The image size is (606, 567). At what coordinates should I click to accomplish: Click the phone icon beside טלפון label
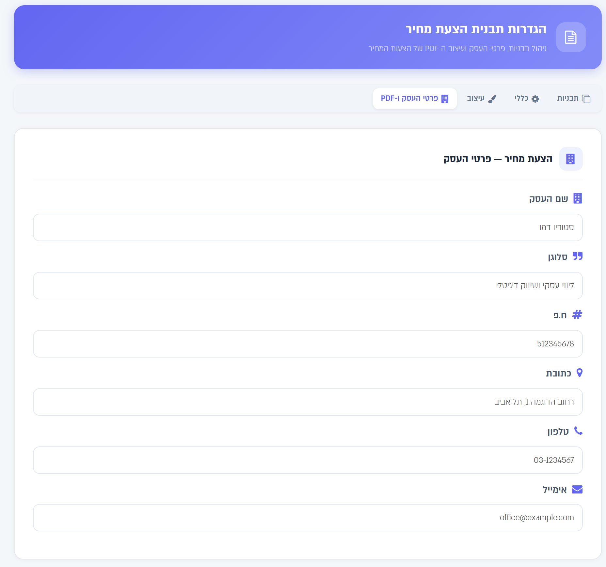(x=578, y=431)
